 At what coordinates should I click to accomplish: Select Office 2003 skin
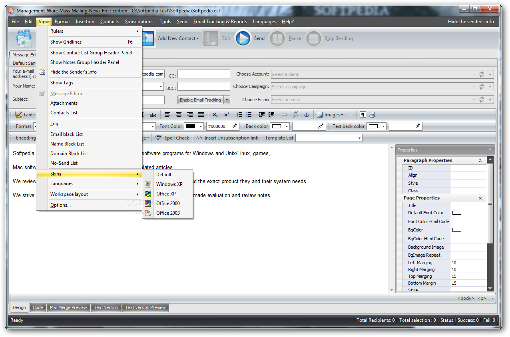tap(167, 213)
